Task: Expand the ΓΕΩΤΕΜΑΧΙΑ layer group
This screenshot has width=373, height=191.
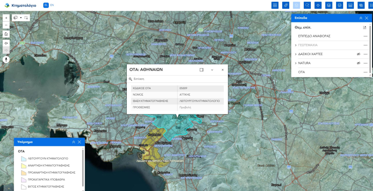Action: coord(295,45)
